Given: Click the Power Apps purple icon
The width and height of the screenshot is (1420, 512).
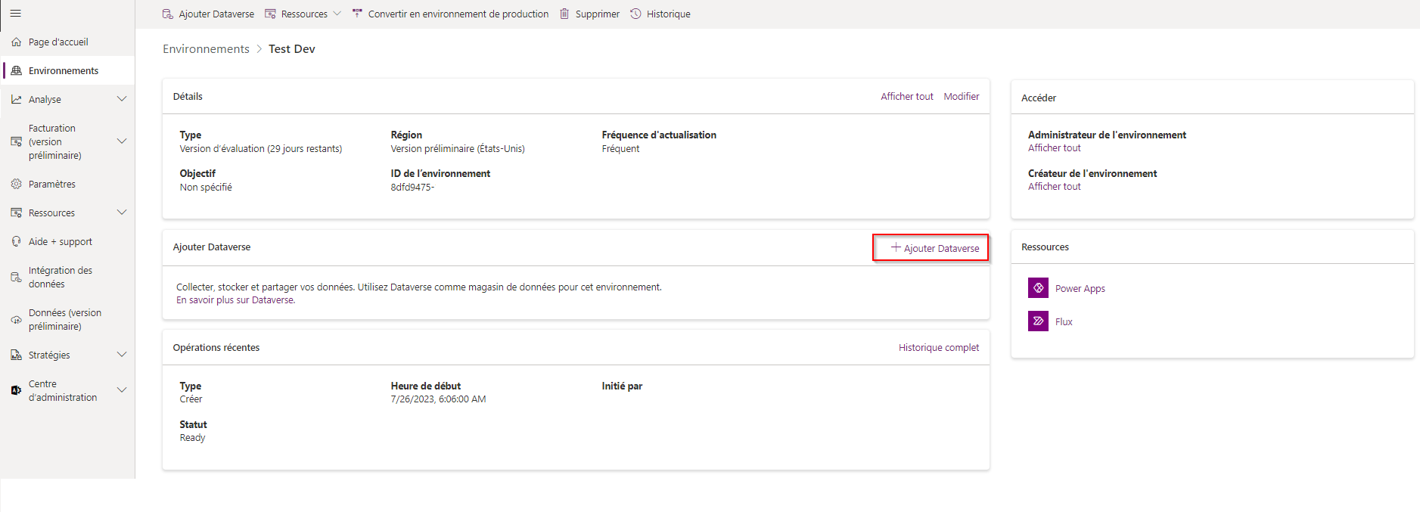Looking at the screenshot, I should coord(1038,288).
